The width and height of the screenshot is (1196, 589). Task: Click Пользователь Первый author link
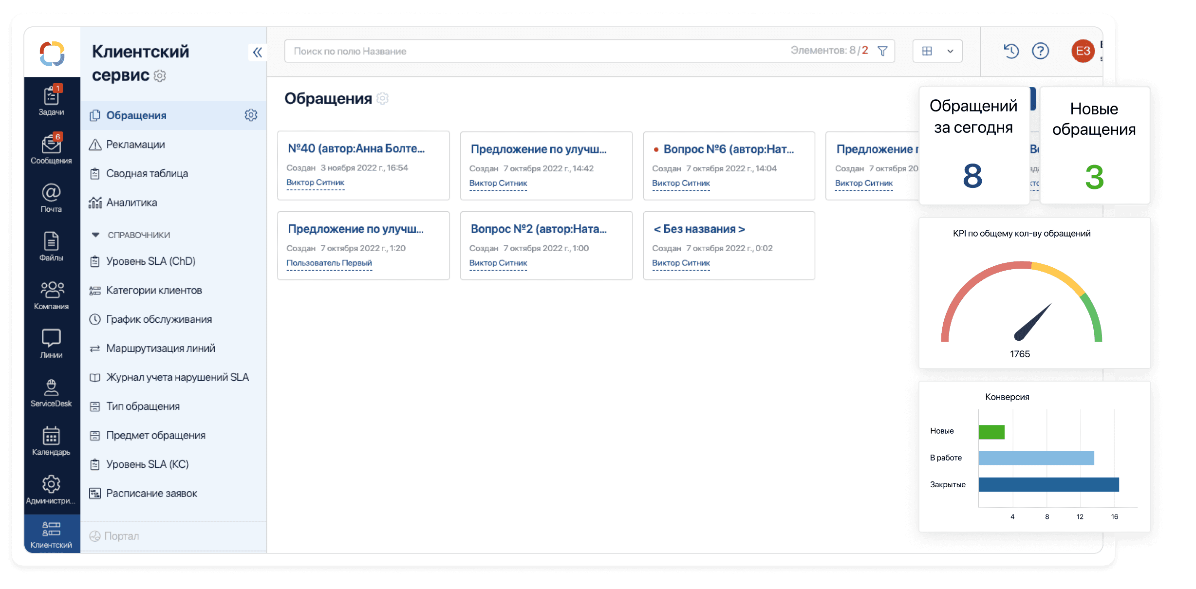[x=329, y=263]
